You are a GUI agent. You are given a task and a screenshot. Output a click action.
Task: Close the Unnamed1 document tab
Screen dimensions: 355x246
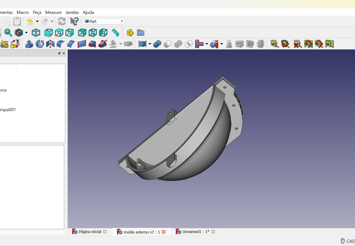click(x=213, y=232)
